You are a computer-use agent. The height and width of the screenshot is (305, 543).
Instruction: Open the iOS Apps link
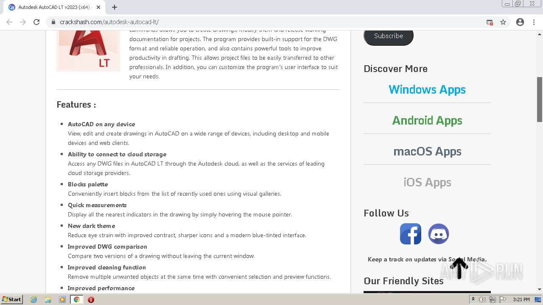(427, 182)
